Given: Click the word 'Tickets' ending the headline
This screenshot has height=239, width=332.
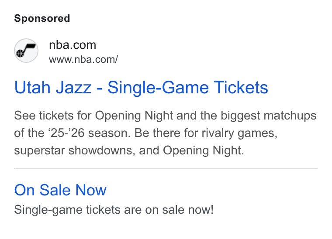Looking at the screenshot, I should (241, 87).
